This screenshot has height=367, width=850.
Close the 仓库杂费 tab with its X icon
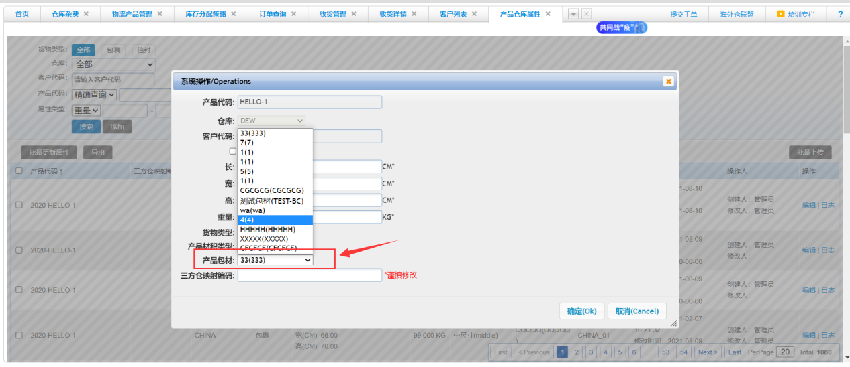(86, 14)
